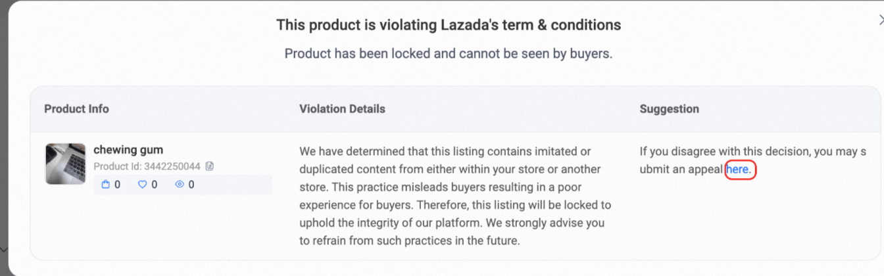The image size is (884, 276).
Task: Click the 'Violation Details' column header
Action: 342,108
